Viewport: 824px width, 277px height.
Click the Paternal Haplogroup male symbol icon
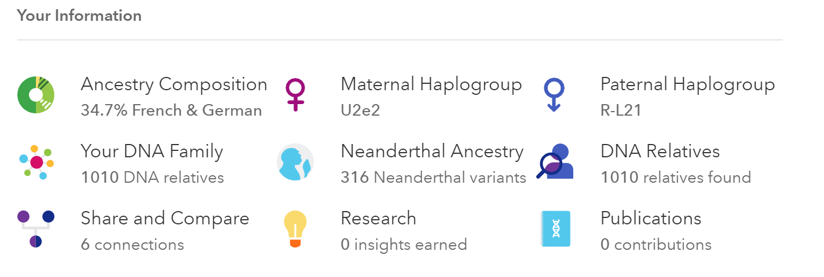(554, 95)
